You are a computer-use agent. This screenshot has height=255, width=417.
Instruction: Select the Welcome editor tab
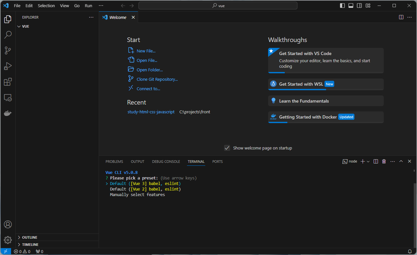tap(119, 17)
